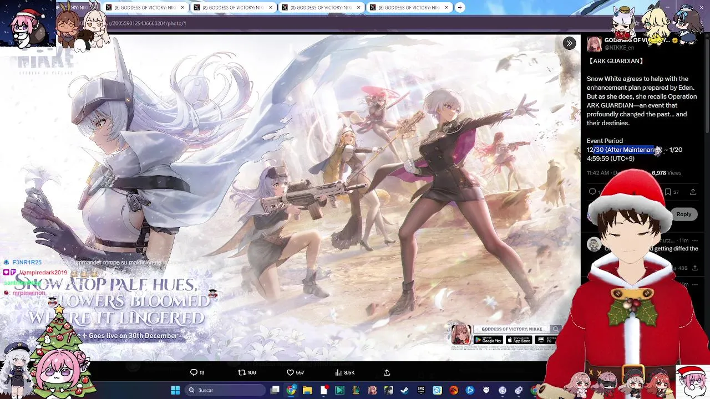Viewport: 710px width, 399px height.
Task: Close the second browser tab
Action: pos(182,7)
